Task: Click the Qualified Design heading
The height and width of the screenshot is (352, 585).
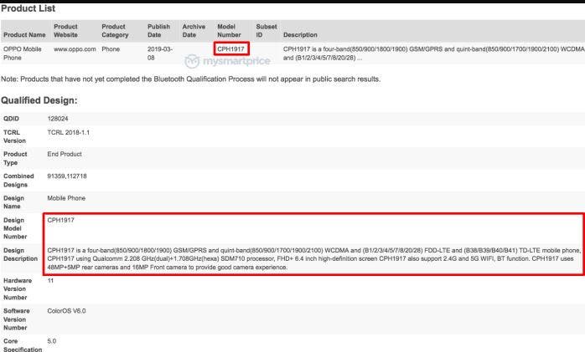Action: (x=39, y=100)
